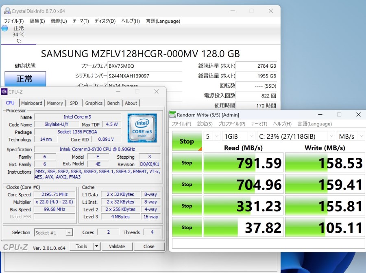Select the CPU tab in CPU-Z

[10, 103]
